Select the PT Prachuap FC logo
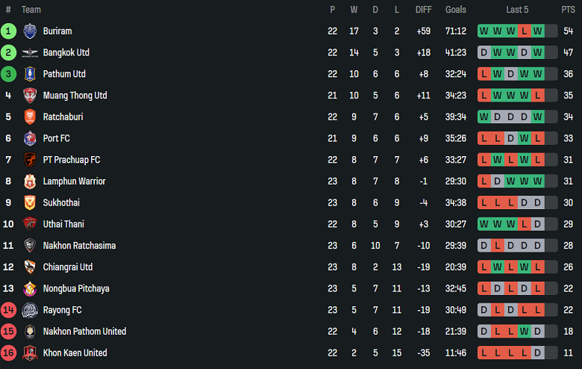Image resolution: width=582 pixels, height=369 pixels. click(x=30, y=160)
